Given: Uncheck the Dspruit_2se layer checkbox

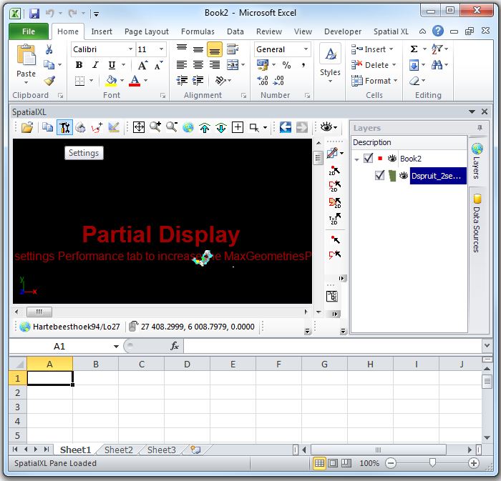Looking at the screenshot, I should coord(380,176).
